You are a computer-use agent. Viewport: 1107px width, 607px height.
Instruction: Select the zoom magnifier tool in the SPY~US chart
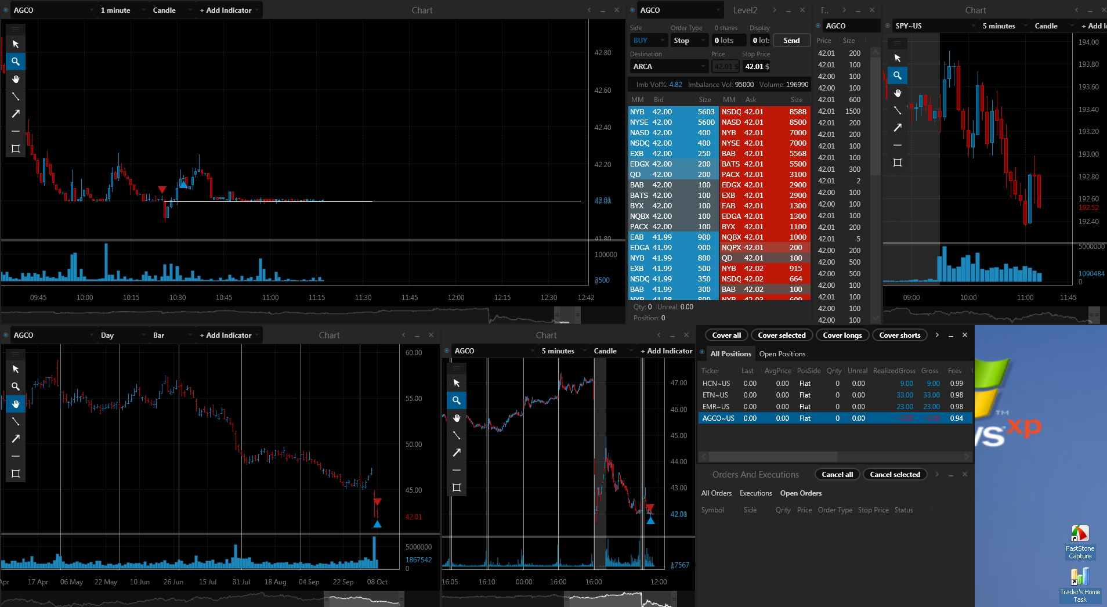(x=898, y=75)
